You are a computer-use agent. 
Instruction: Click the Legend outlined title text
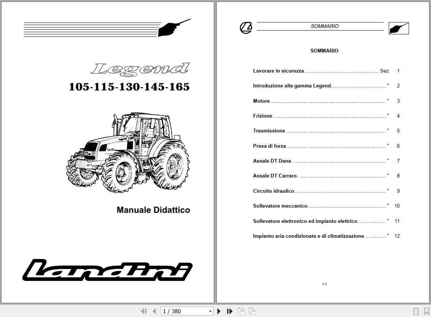coord(140,69)
